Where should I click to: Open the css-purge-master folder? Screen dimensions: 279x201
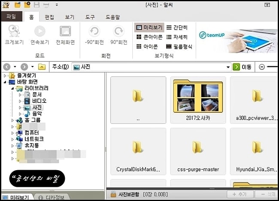coord(198,151)
